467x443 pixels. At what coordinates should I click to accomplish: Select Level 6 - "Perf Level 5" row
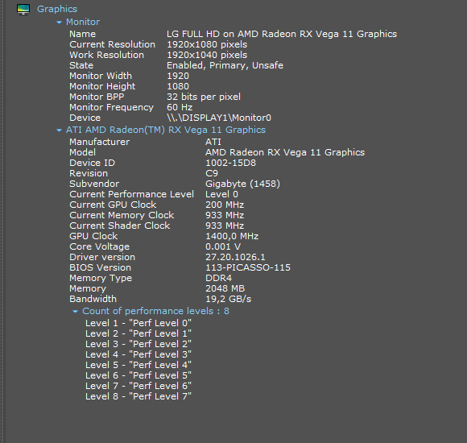click(x=138, y=375)
